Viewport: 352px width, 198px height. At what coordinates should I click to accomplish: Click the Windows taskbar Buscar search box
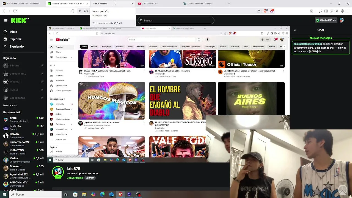pyautogui.click(x=35, y=194)
